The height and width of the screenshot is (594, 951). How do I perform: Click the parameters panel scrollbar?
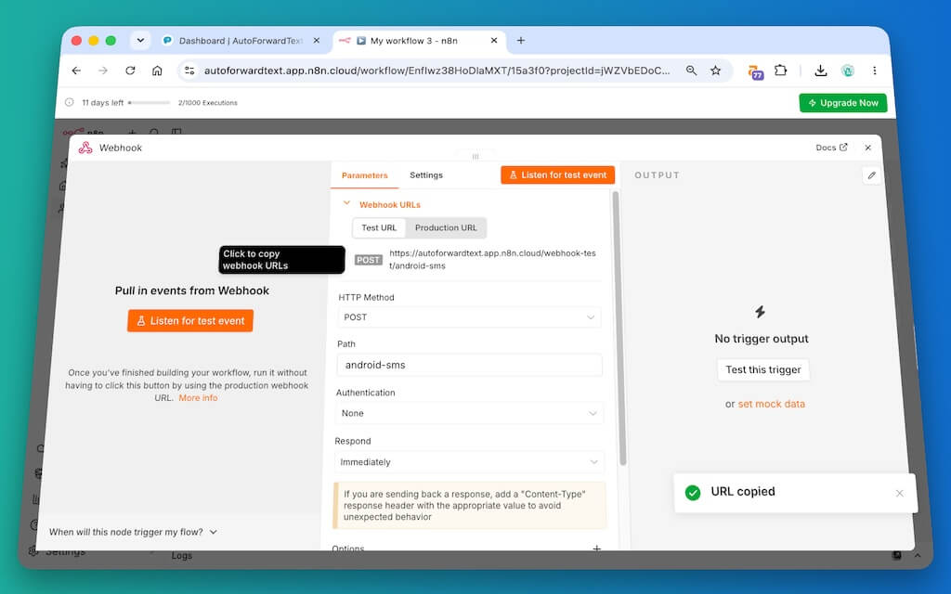coord(621,328)
